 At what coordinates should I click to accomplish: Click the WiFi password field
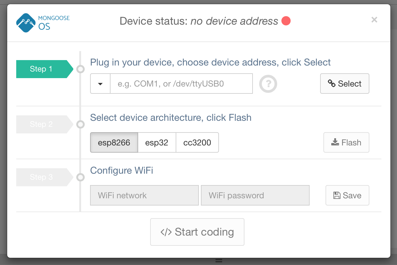tap(255, 195)
